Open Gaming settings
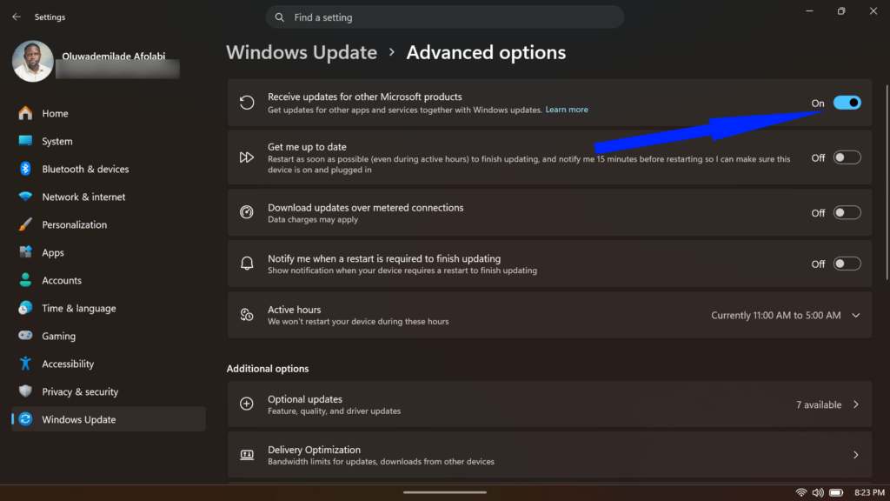 (x=109, y=336)
